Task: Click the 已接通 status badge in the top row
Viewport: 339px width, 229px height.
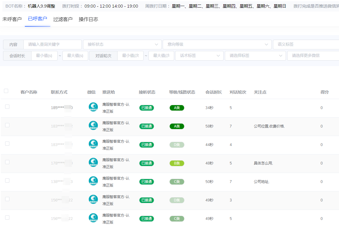Action: click(146, 108)
